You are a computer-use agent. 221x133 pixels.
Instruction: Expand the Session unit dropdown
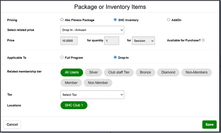pos(143,41)
